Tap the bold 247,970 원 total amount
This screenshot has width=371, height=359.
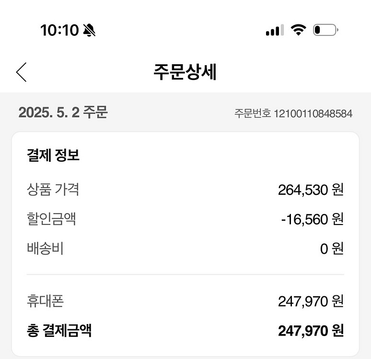point(311,331)
